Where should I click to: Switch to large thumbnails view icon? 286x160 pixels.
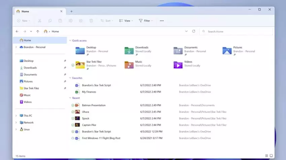point(271,156)
